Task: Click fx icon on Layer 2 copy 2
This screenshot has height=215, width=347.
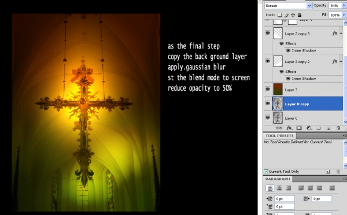Action: [335, 61]
